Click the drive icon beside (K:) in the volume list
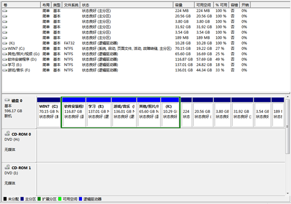 [x=5, y=43]
